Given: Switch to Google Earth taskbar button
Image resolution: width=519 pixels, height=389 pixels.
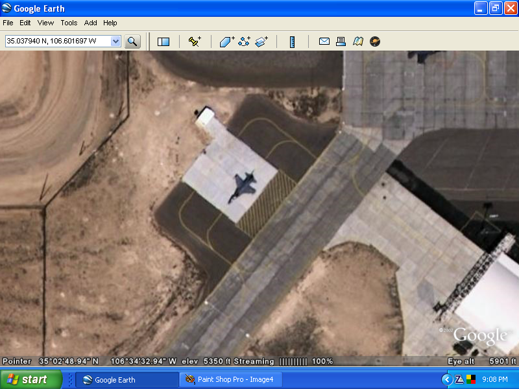Looking at the screenshot, I should pyautogui.click(x=127, y=380).
